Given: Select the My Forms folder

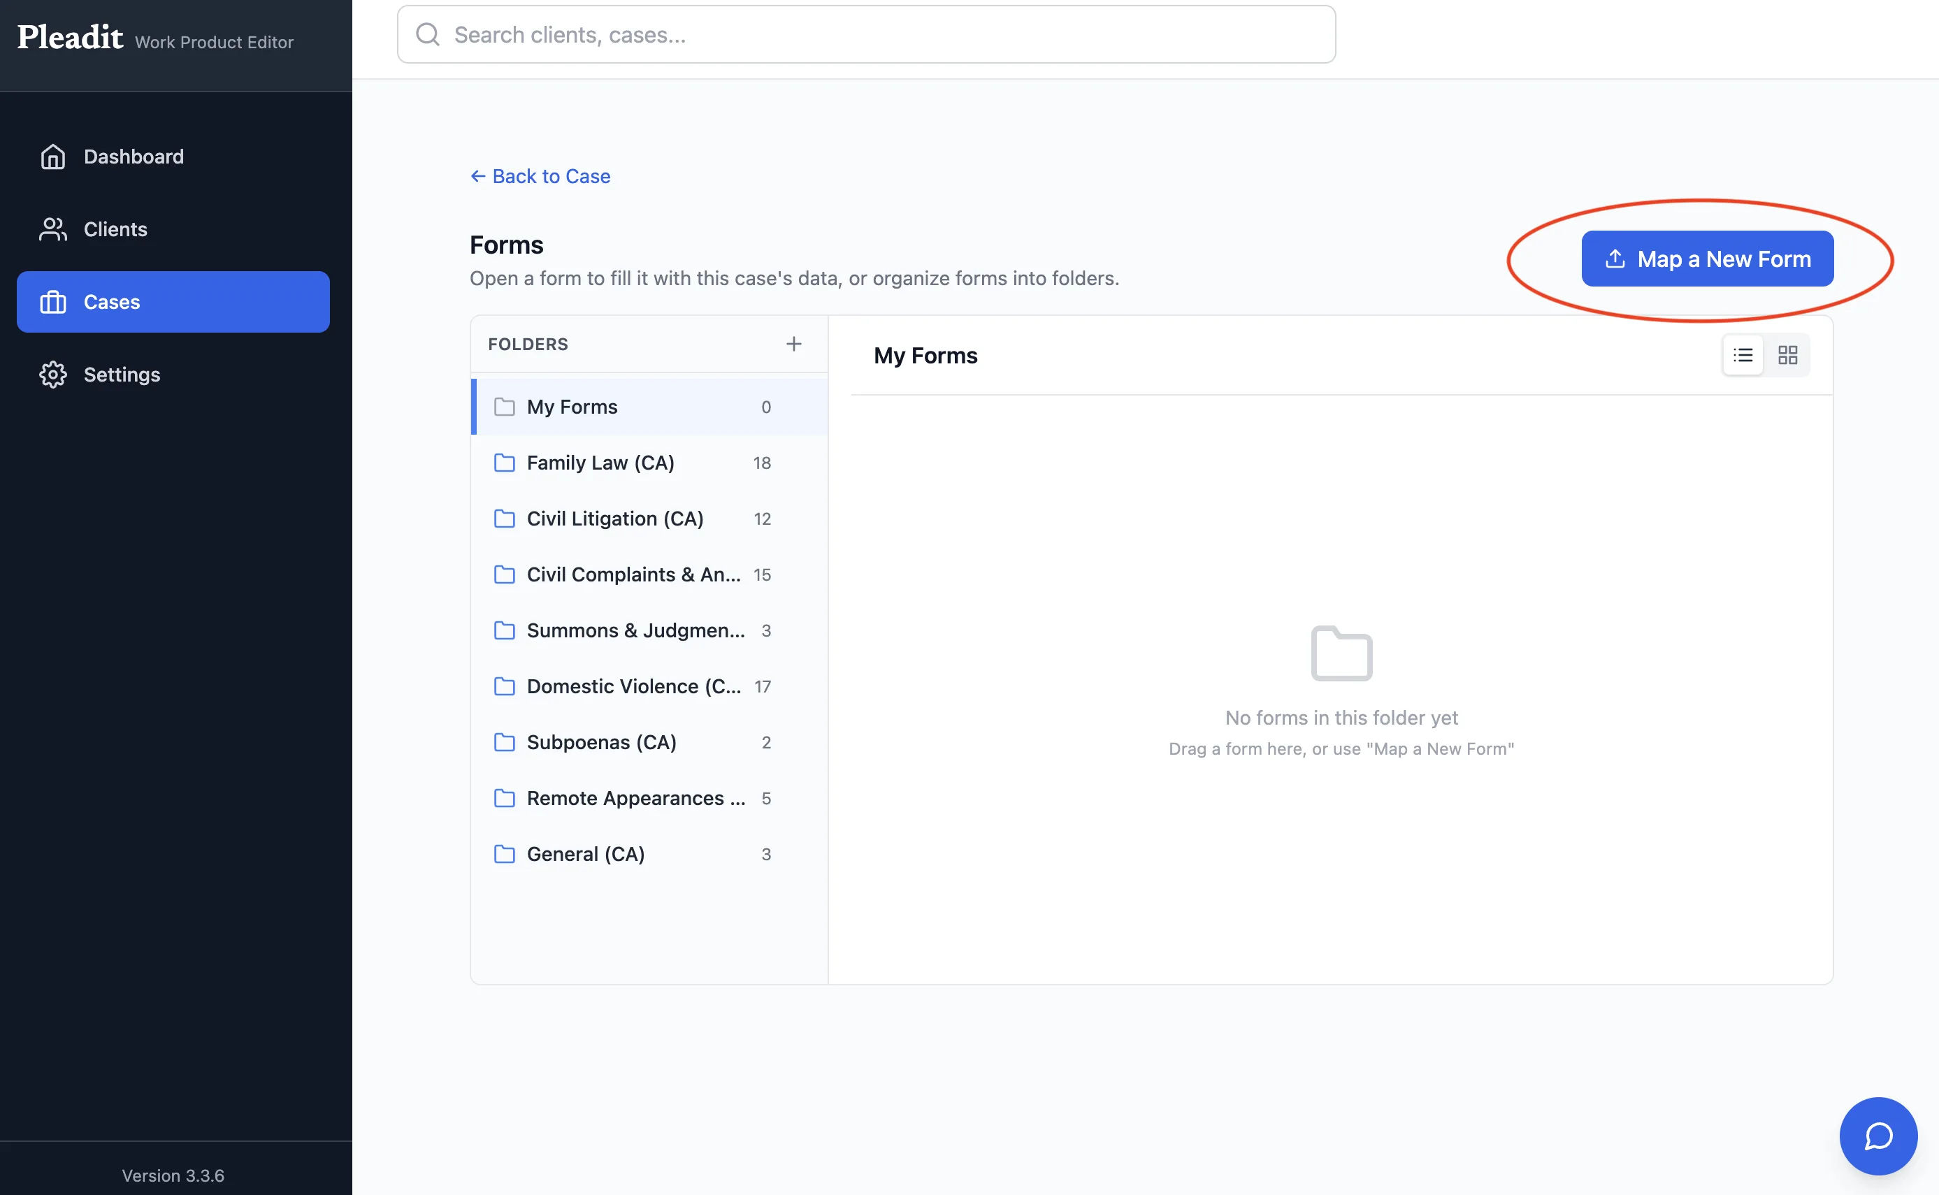Looking at the screenshot, I should pos(650,407).
